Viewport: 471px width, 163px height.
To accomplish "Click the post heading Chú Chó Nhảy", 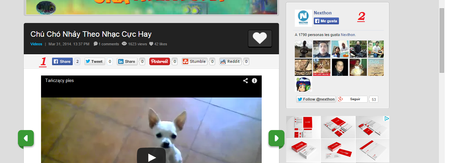I will (x=91, y=34).
